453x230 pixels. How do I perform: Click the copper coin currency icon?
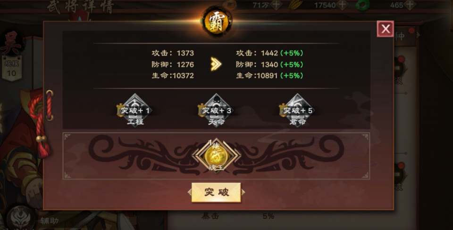click(230, 5)
